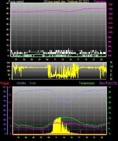Image resolution: width=118 pixels, height=141 pixels.
Task: Click the Pressione legend label
Action: pos(100,2)
